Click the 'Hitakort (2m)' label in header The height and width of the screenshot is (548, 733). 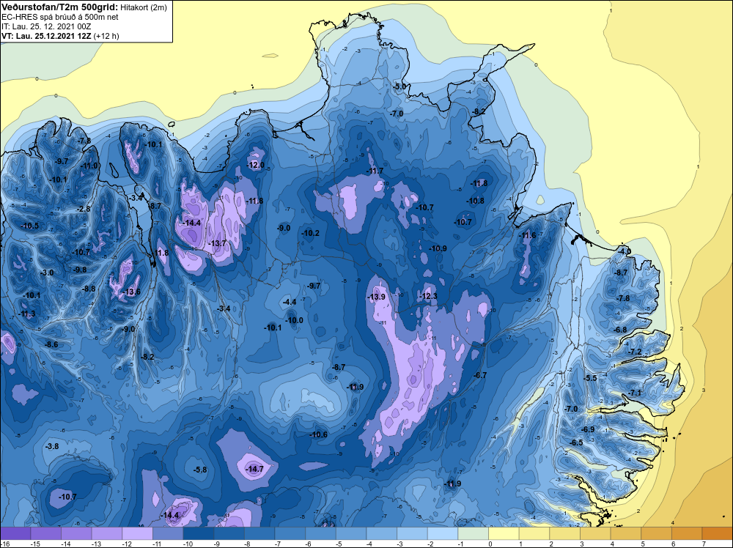(144, 7)
